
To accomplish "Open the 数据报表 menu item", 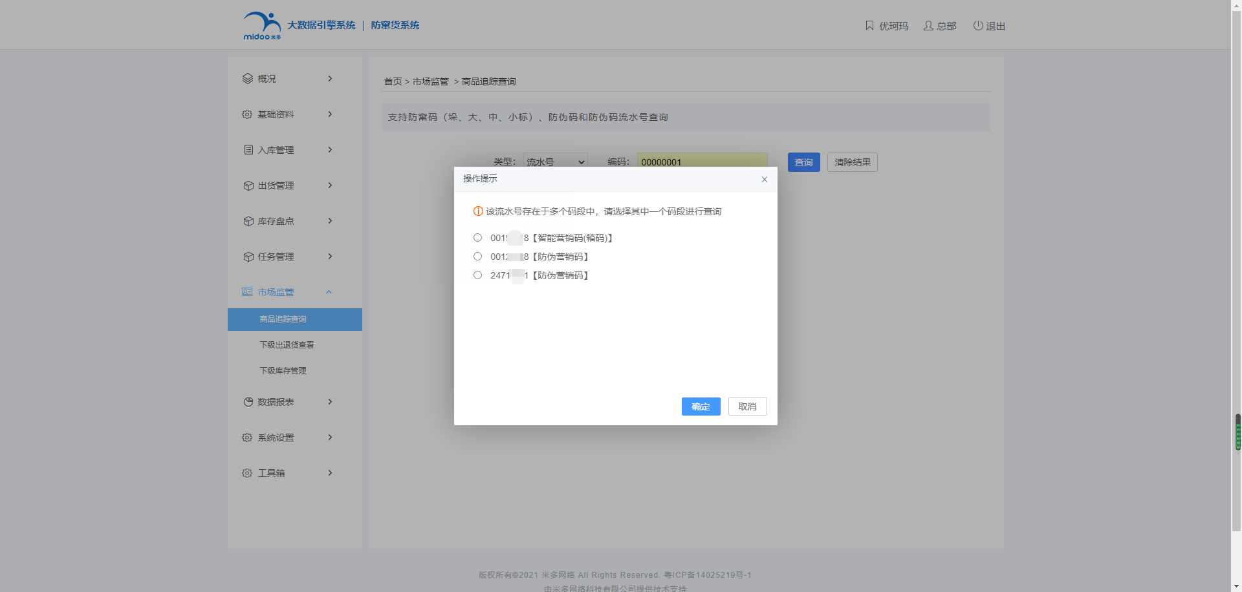I will [x=295, y=402].
